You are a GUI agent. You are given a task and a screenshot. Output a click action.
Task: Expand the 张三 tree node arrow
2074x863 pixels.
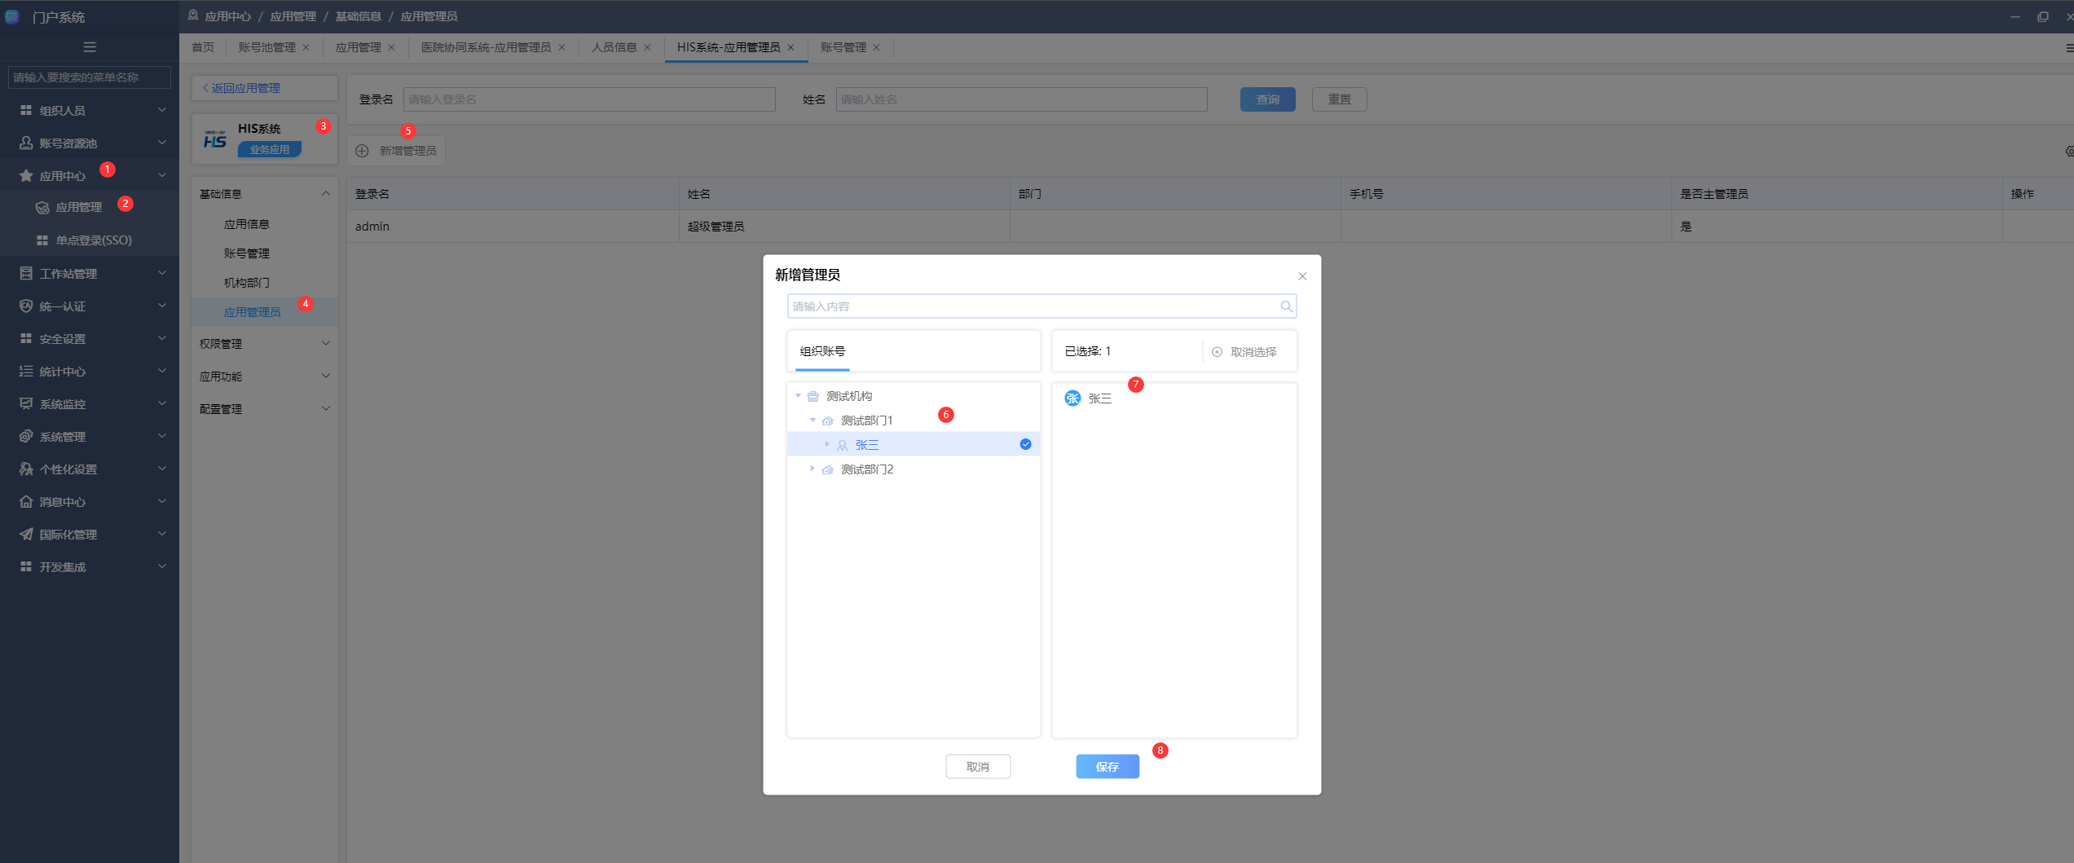coord(827,444)
